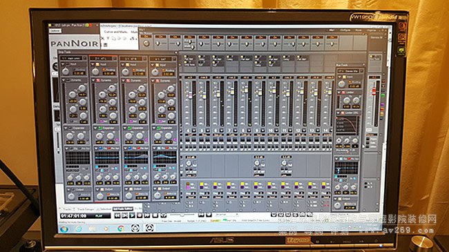Screen dimensions: 449x252
Task: Collapse the Input section of first strip
Action: coord(63,64)
